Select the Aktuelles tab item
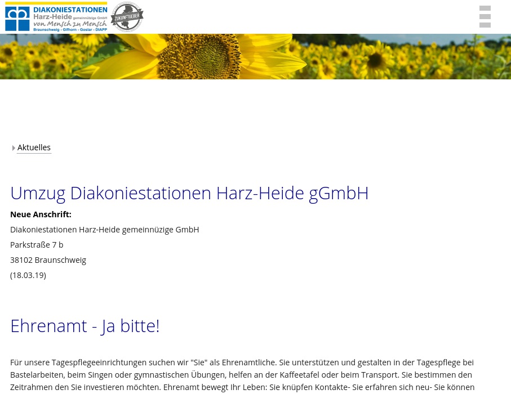The height and width of the screenshot is (394, 511). [x=34, y=147]
